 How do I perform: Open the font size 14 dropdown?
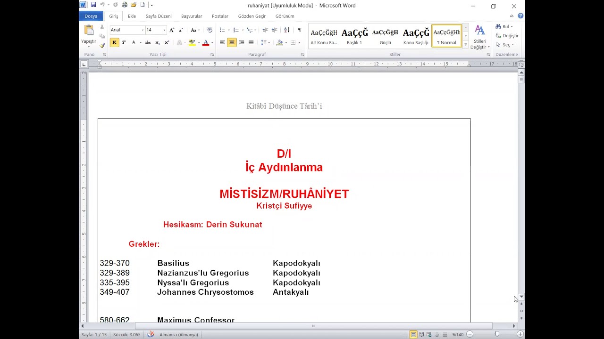pos(164,30)
